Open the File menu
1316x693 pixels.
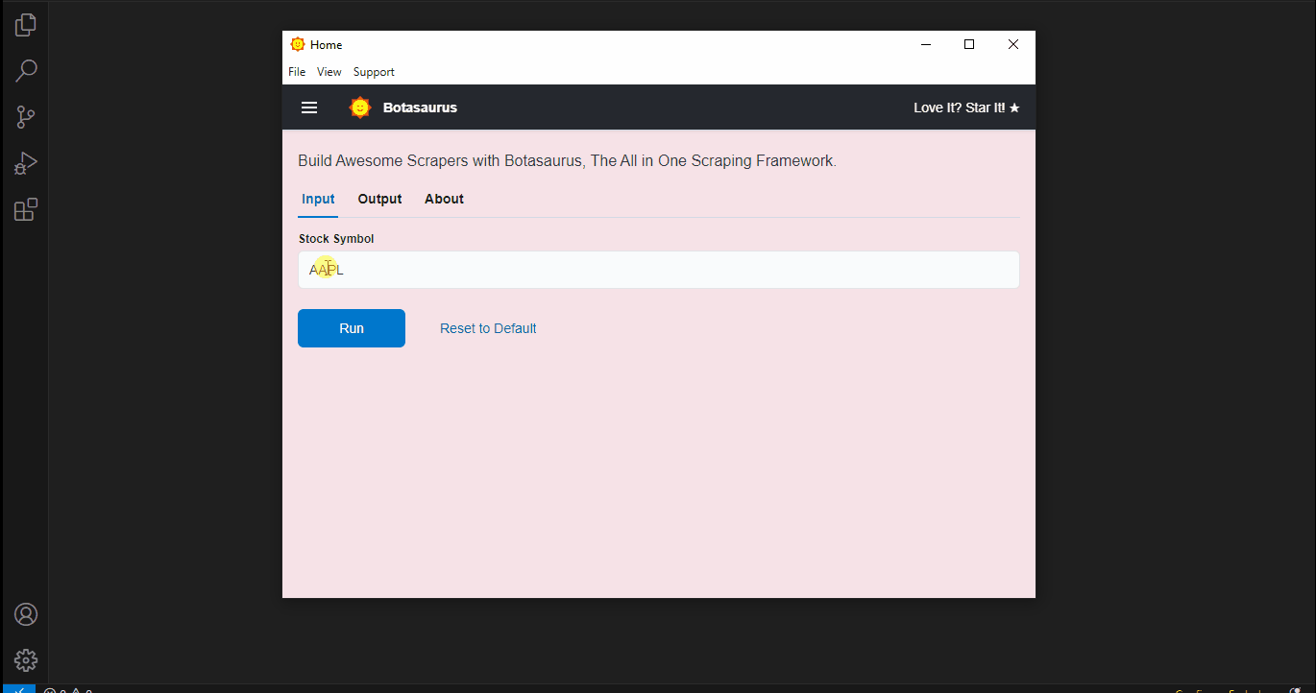(297, 71)
